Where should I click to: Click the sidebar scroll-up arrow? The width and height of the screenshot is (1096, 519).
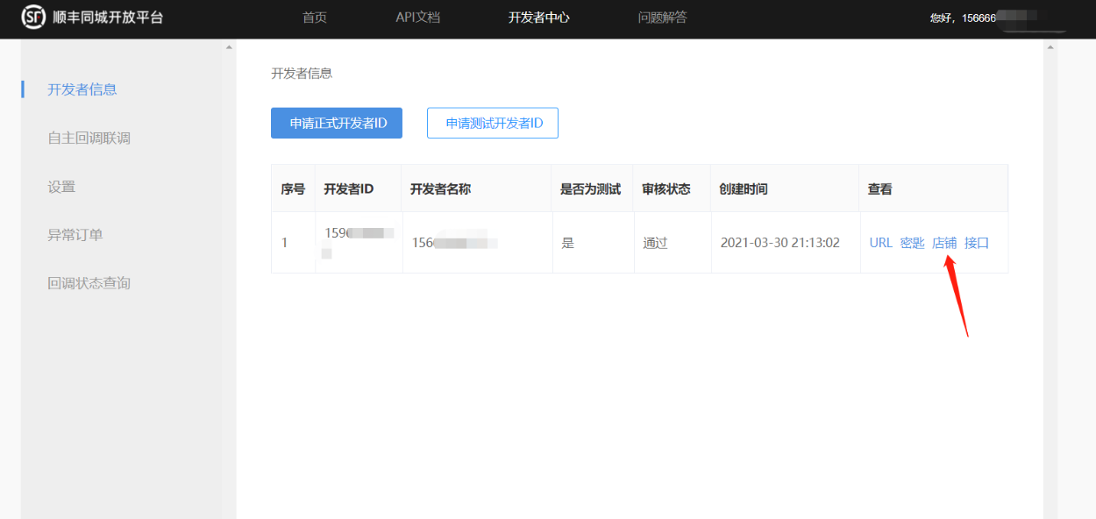click(x=229, y=47)
